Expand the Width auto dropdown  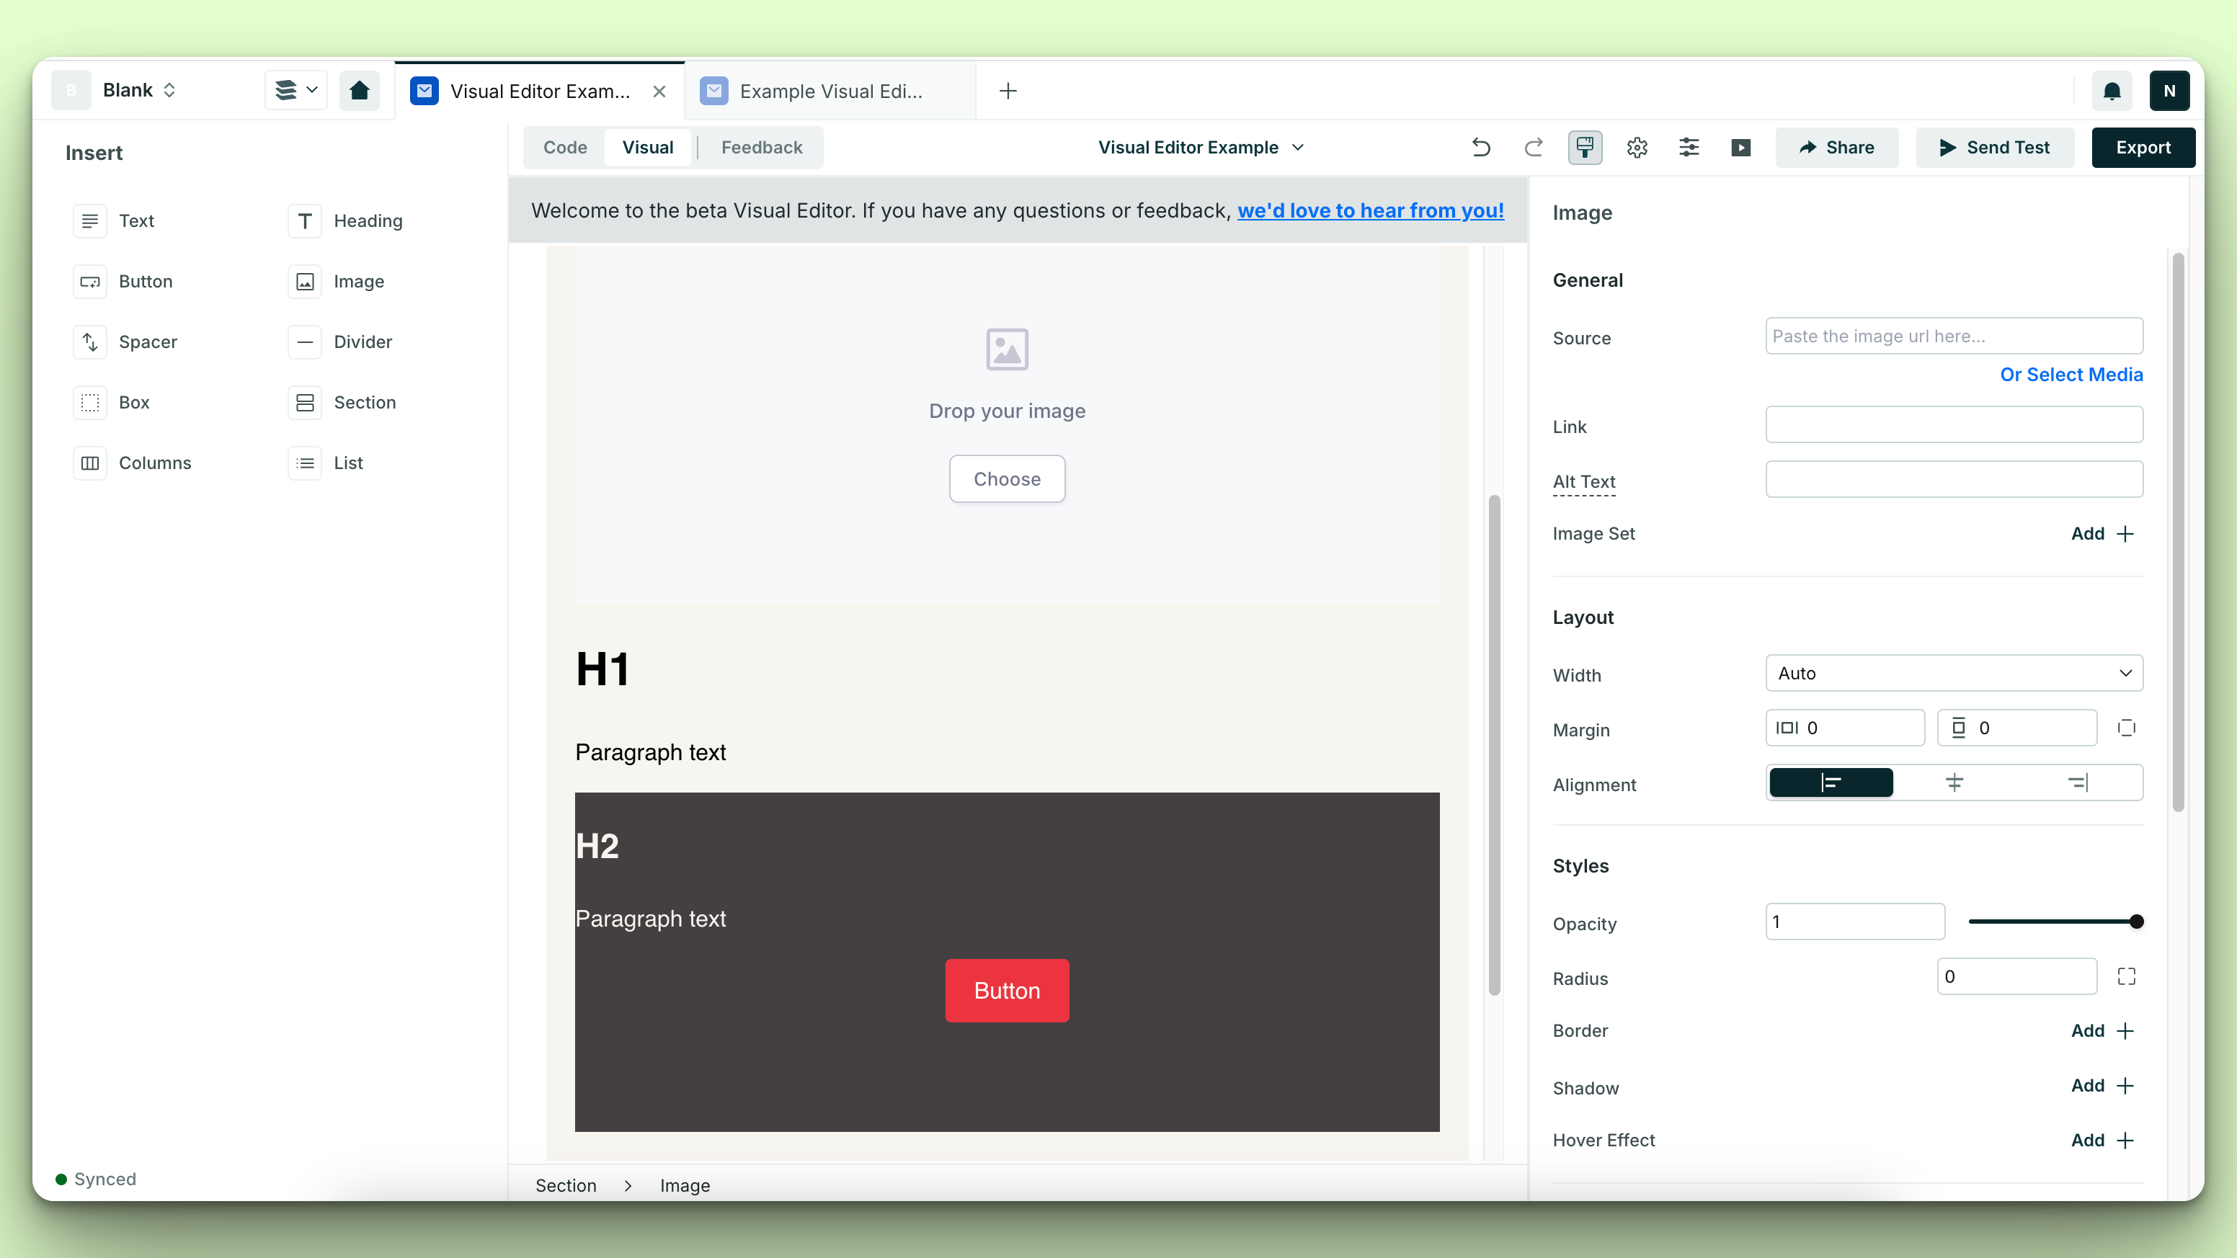(1954, 673)
